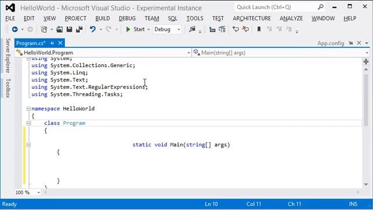The width and height of the screenshot is (373, 210).
Task: Click the vertical scrollbar down arrow
Action: [366, 184]
